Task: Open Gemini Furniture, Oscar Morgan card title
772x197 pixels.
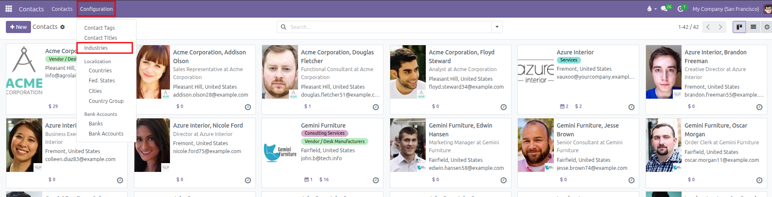Action: [715, 130]
